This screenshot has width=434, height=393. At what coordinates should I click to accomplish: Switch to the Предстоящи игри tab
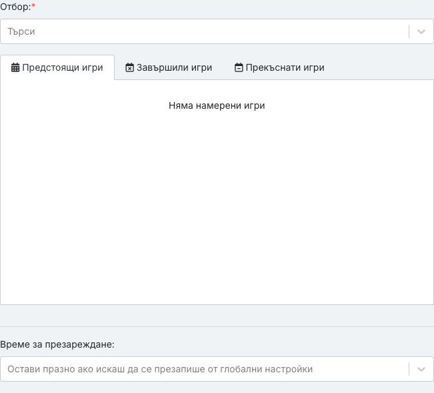coord(57,67)
